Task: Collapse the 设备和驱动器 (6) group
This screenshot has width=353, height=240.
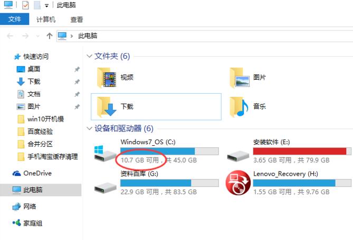Action: pyautogui.click(x=89, y=128)
